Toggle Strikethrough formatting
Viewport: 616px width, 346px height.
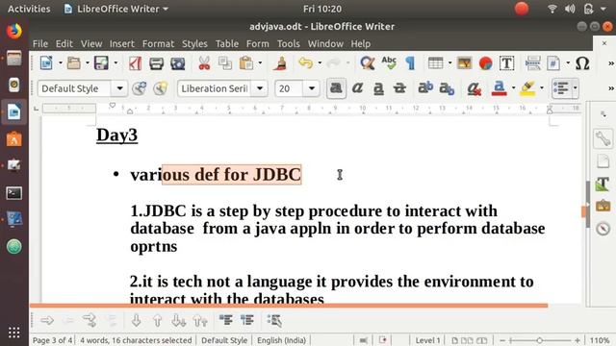(399, 88)
